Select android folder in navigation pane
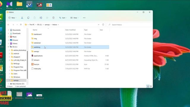This screenshot has width=190, height=107. point(16,53)
